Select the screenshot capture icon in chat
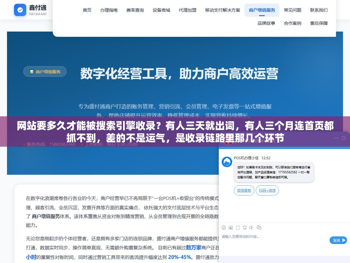The width and height of the screenshot is (350, 263). [x=238, y=228]
